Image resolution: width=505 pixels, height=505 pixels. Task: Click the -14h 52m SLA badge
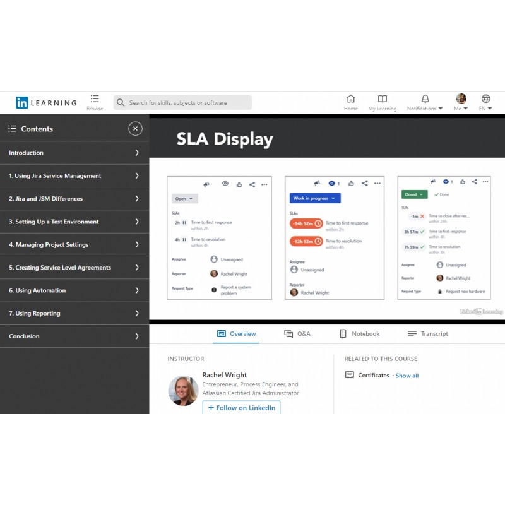[306, 223]
